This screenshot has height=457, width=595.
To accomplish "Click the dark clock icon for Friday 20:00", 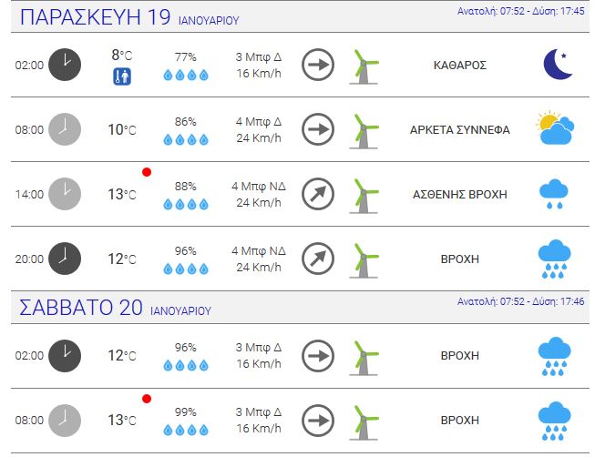I will coord(65,259).
